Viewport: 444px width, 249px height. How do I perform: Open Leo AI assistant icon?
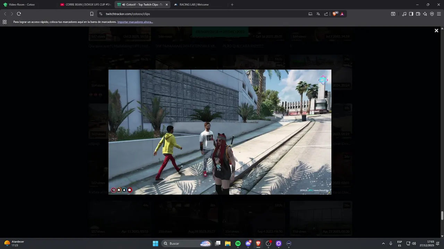pos(425,14)
